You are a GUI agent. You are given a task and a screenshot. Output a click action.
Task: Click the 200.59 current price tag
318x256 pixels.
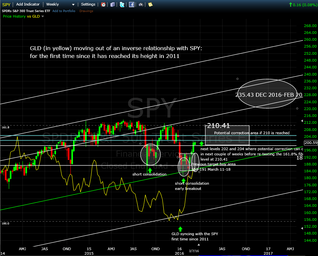(311, 143)
